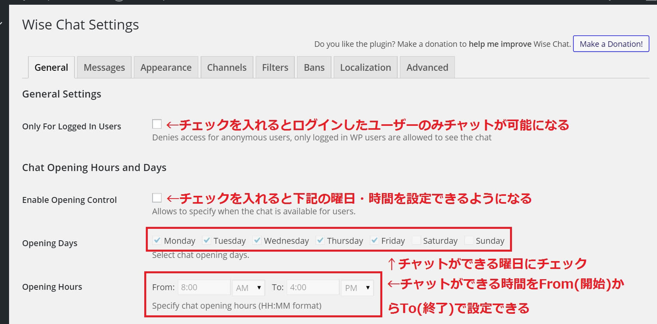Image resolution: width=657 pixels, height=324 pixels.
Task: Click the Opening Hours label
Action: pos(52,287)
